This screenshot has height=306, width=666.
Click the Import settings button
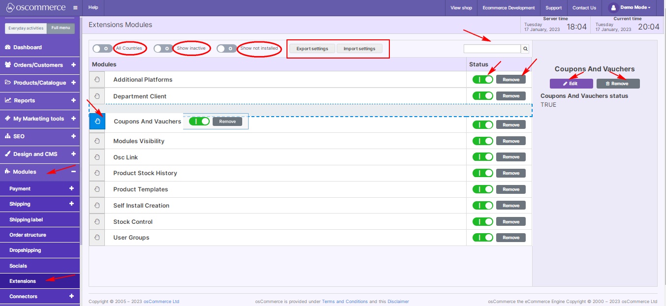[359, 49]
